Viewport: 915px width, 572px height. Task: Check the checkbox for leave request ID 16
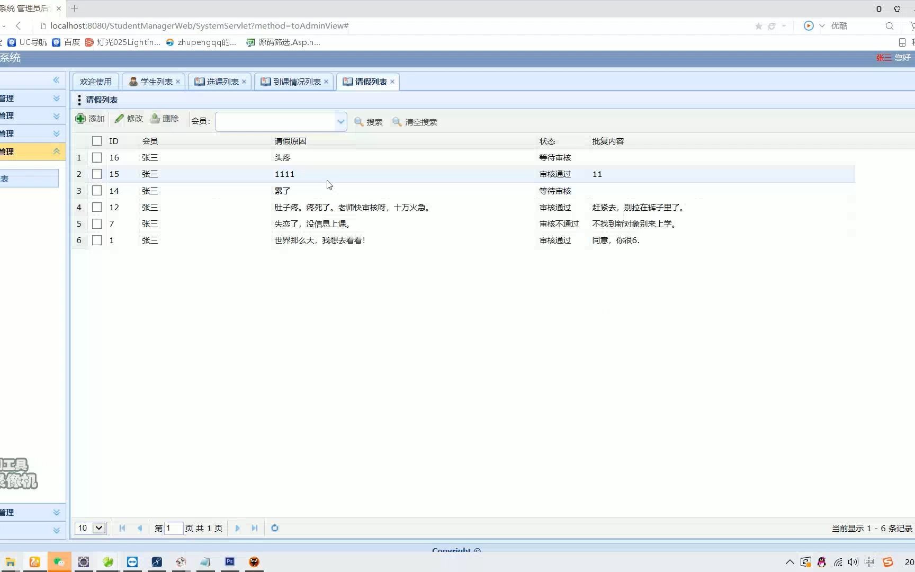pos(97,157)
